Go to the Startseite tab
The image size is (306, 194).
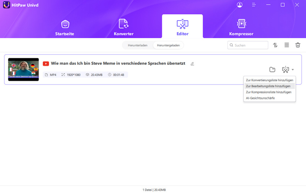pos(64,28)
